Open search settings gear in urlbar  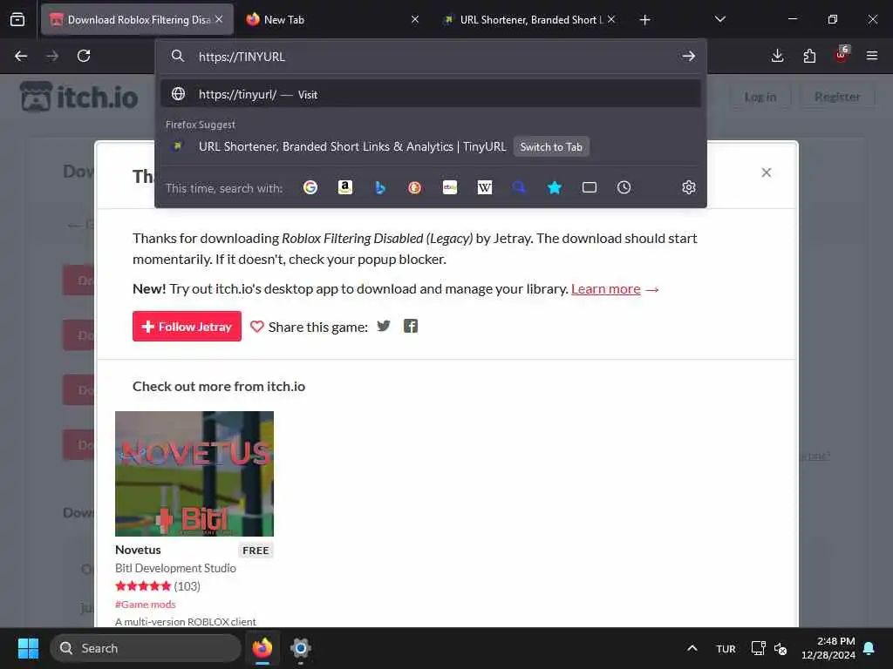(689, 187)
